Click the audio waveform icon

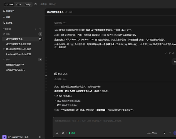(x=170, y=133)
